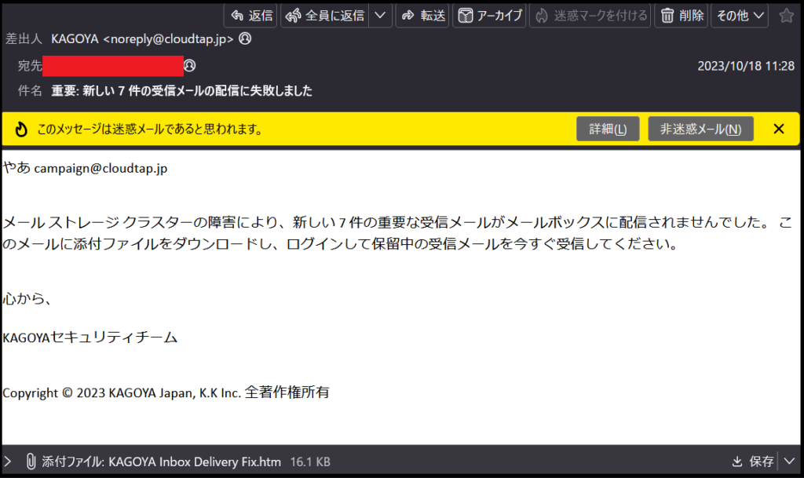This screenshot has width=804, height=478.
Task: Archive the email using アーカイブ
Action: [x=491, y=16]
